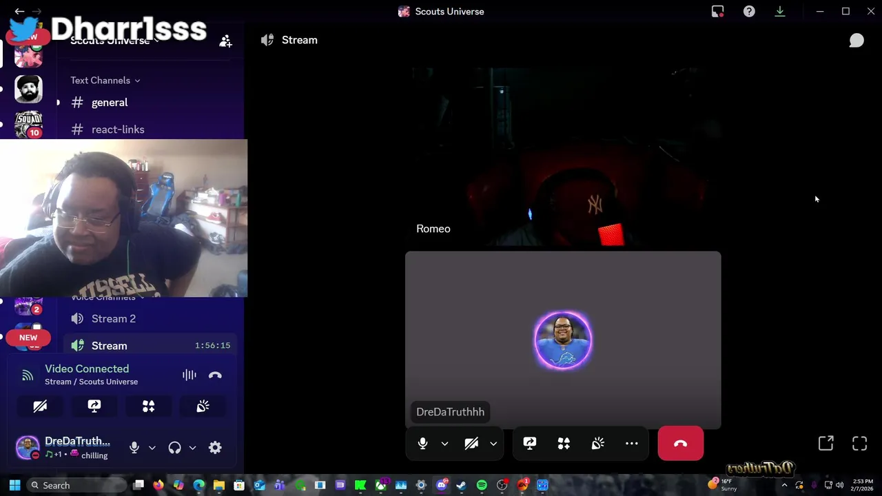This screenshot has width=882, height=496.
Task: Select the Stream voice channel
Action: tap(150, 345)
